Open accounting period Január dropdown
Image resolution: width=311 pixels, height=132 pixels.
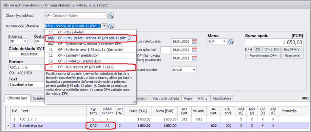[x=194, y=70]
